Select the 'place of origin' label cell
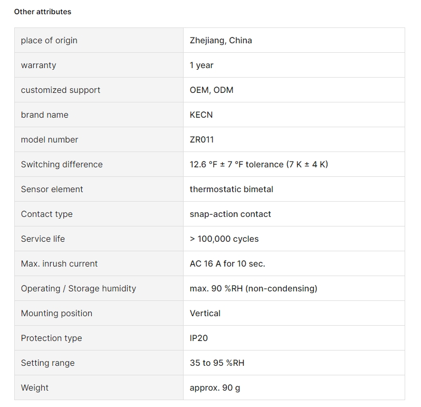The width and height of the screenshot is (421, 407). point(99,40)
